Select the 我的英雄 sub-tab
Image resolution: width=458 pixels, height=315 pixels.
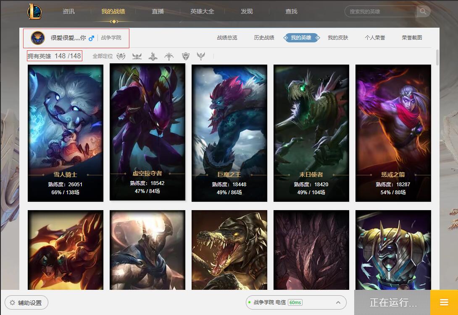click(301, 38)
